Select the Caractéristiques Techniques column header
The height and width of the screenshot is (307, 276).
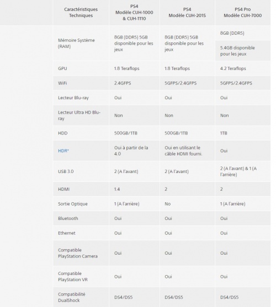[x=81, y=12]
